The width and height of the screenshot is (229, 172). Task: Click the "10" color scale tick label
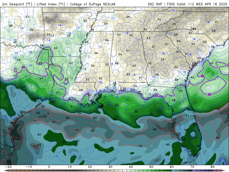click(70, 167)
